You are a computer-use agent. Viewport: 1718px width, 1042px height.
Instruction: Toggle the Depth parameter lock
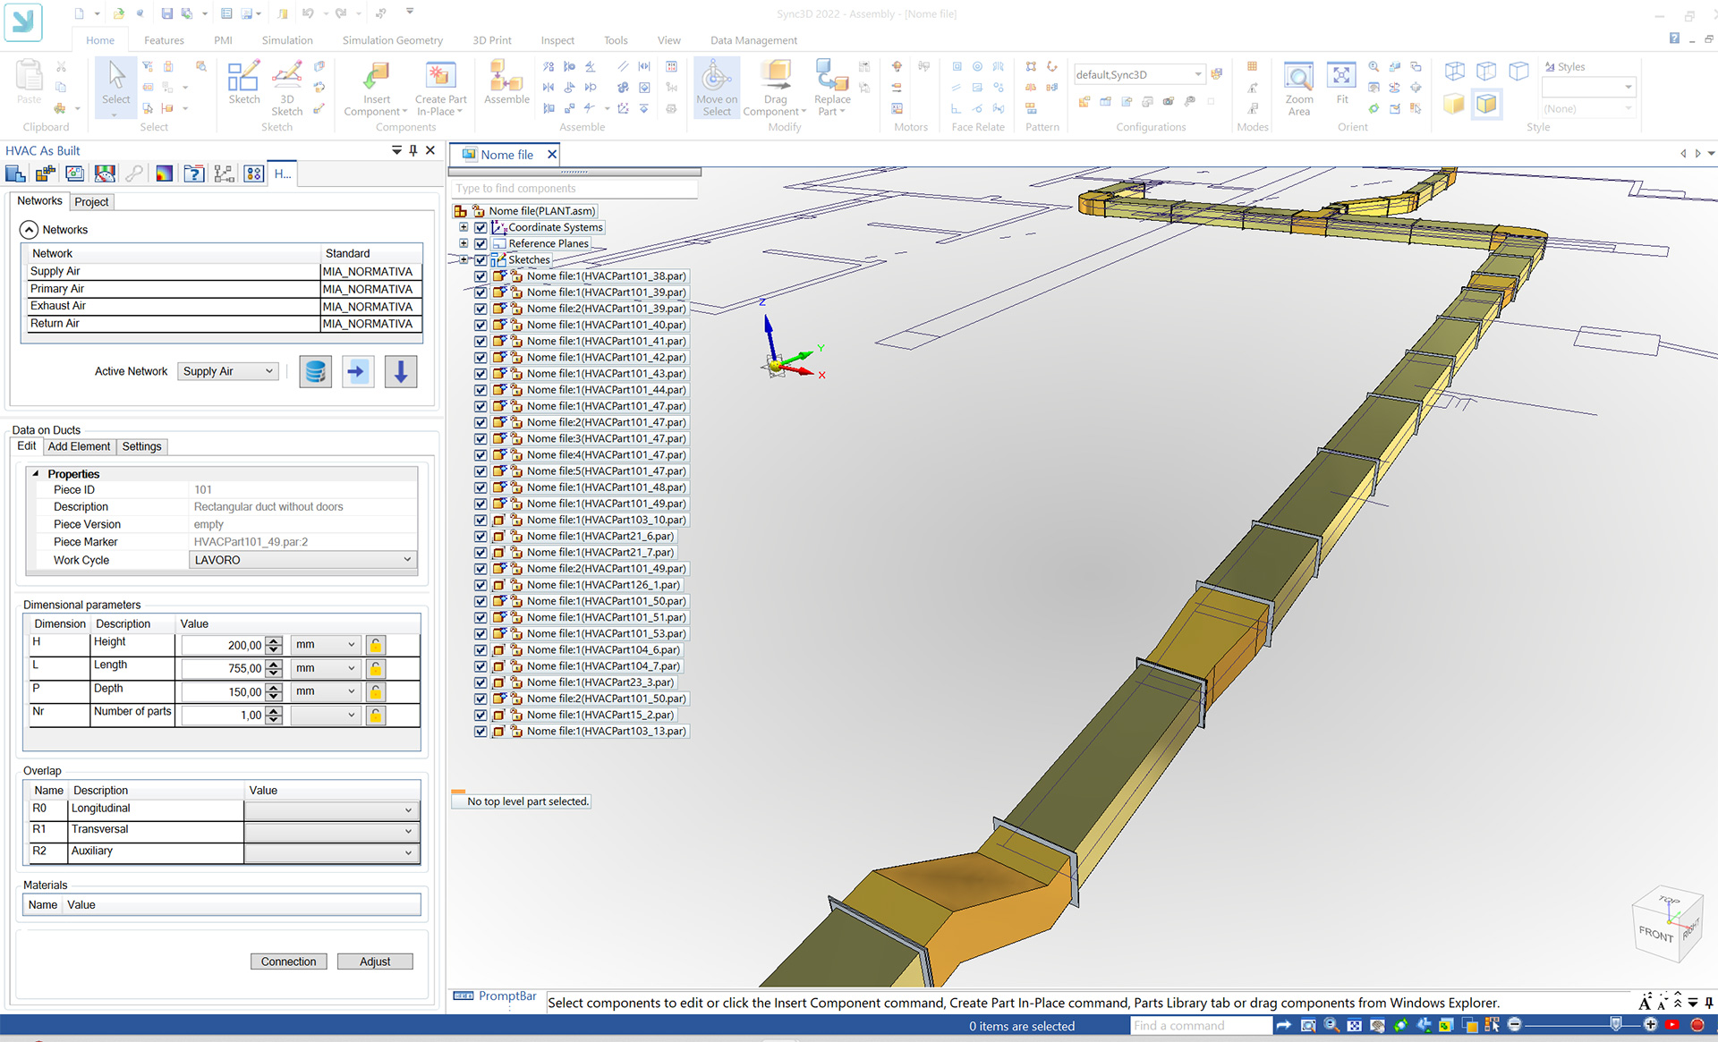[x=376, y=691]
